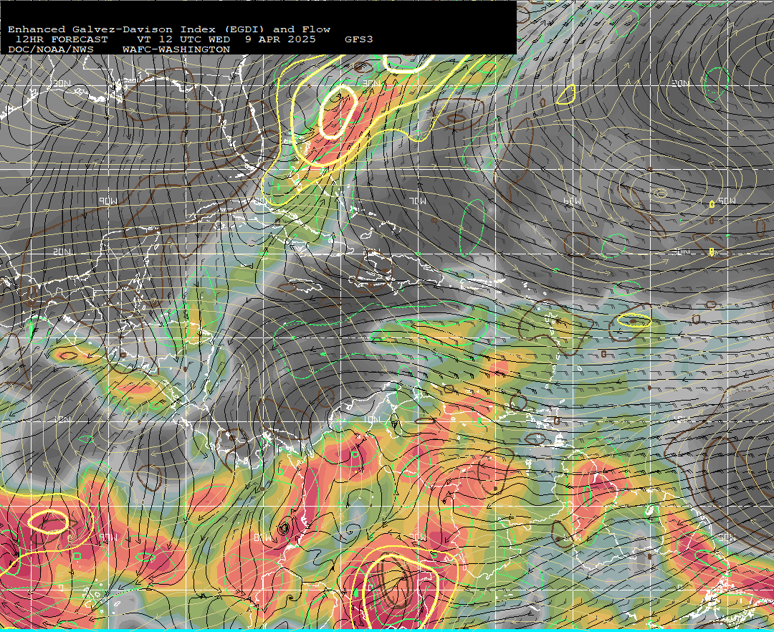Click the "WAFC-WASHINGTON" label
Screen dimensions: 774x632
(x=176, y=50)
